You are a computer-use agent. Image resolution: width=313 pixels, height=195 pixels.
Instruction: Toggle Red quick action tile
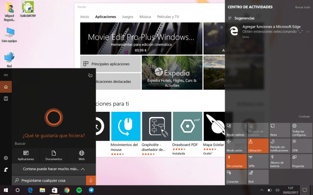(x=258, y=177)
